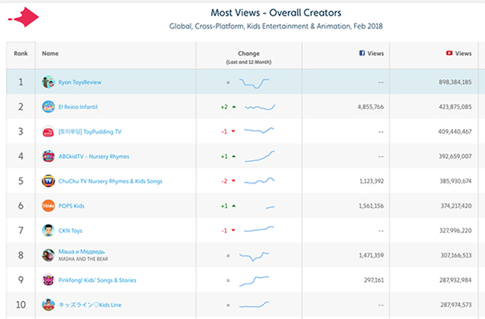Click red down arrow for ToyPudding TV

click(233, 132)
